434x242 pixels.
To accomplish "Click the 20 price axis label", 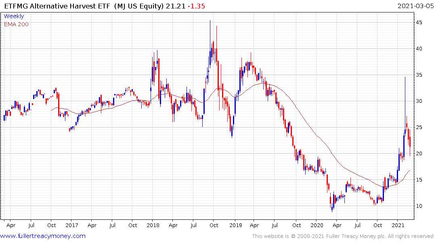I will tap(419, 154).
